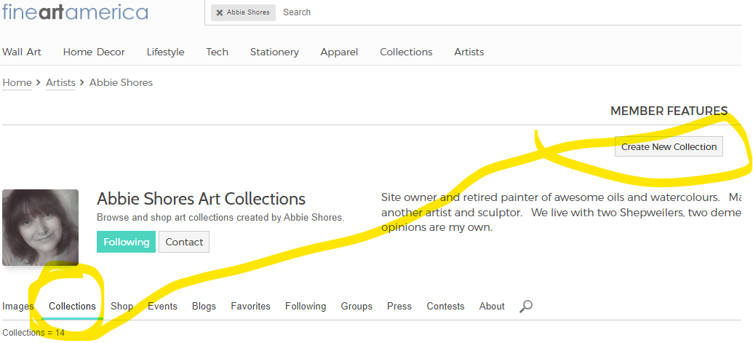Switch to the Press tab

click(399, 306)
